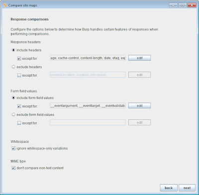This screenshot has width=199, height=195.
Task: Select 'include form field values' radio button
Action: click(x=13, y=98)
